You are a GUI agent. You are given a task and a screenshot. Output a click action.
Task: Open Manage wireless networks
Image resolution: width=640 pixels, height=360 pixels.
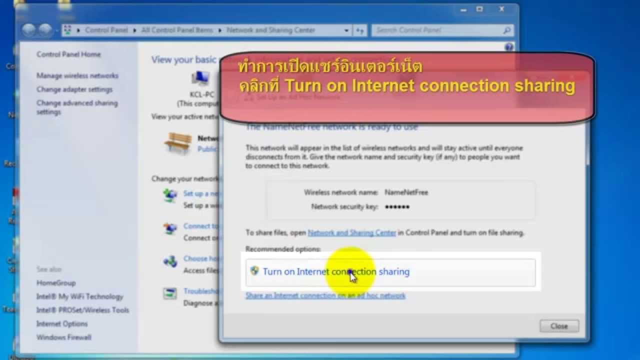point(77,75)
